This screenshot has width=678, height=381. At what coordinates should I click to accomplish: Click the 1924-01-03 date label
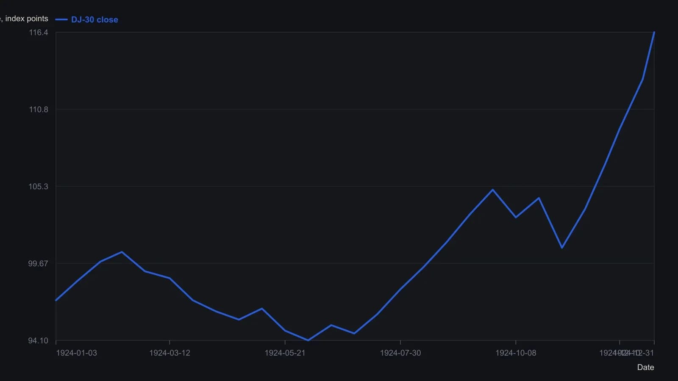[76, 353]
